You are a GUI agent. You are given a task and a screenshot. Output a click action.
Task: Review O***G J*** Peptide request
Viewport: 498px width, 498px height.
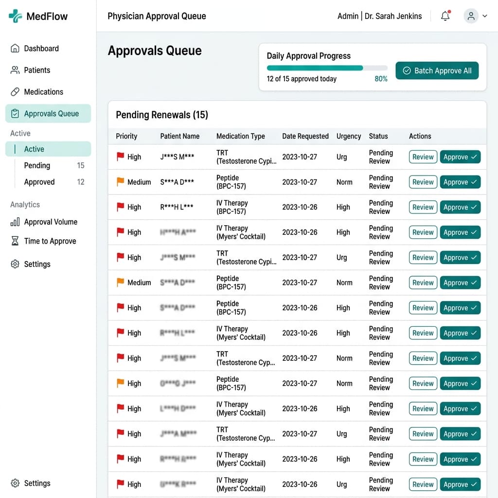423,383
